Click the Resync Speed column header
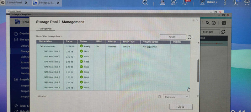 click(155, 42)
